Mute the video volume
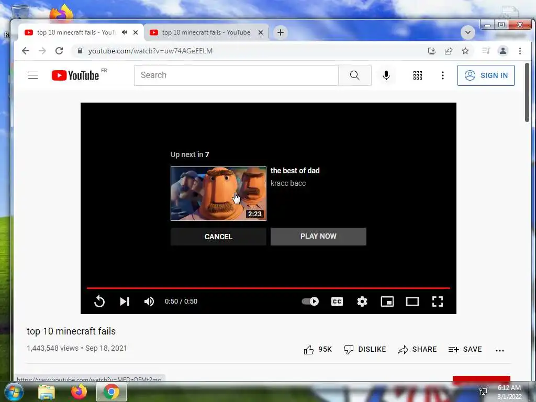The height and width of the screenshot is (402, 536). click(149, 301)
